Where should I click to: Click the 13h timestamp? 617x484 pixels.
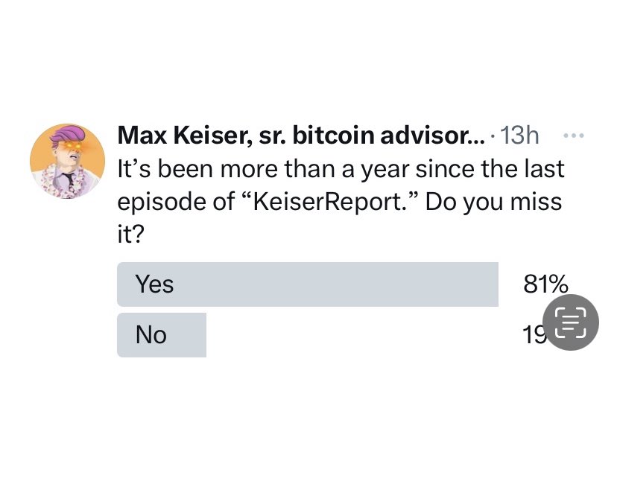(x=519, y=136)
